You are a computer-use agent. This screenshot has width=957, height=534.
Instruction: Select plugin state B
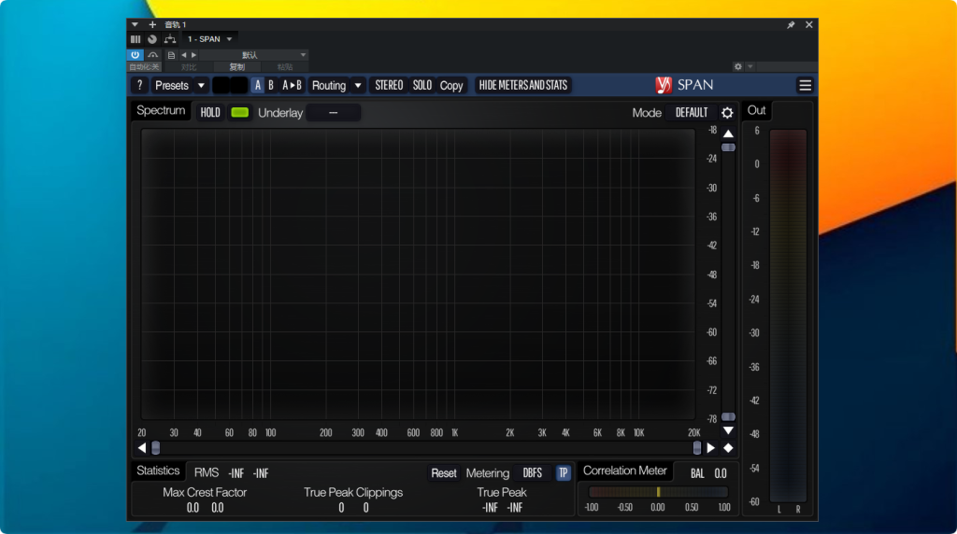[271, 85]
